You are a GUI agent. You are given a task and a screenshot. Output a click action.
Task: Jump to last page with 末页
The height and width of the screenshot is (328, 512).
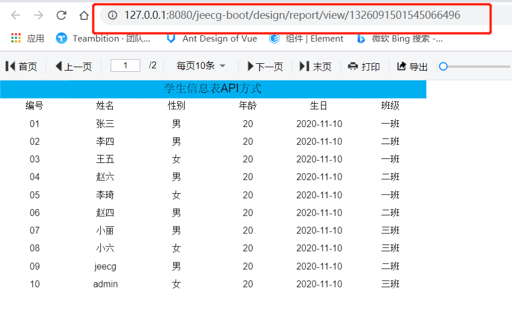315,67
